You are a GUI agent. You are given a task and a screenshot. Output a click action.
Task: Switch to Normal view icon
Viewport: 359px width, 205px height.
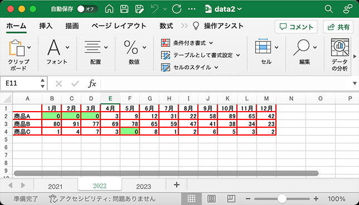[x=191, y=198]
